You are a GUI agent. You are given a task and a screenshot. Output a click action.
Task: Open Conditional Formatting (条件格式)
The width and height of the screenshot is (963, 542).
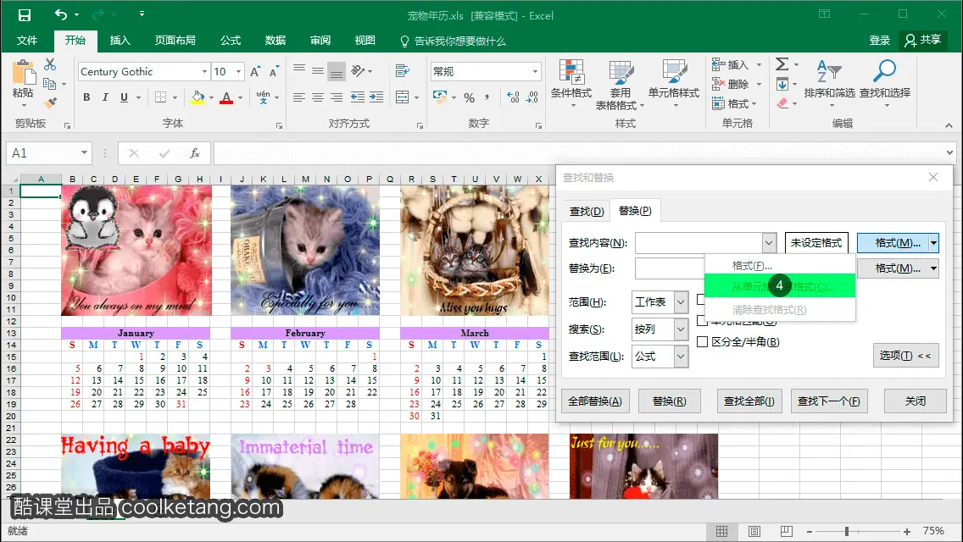(x=571, y=84)
